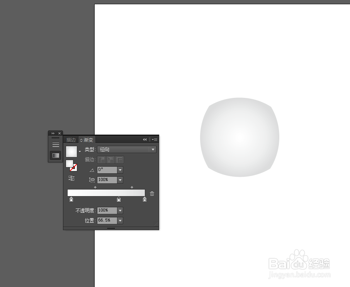Viewport: 350px width, 287px height.
Task: Click the right gradient midpoint diamond
Action: (x=132, y=187)
